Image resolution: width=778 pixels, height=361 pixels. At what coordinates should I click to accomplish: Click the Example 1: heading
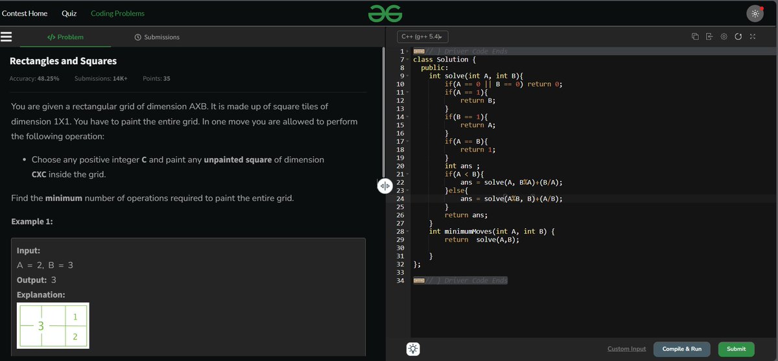[32, 222]
